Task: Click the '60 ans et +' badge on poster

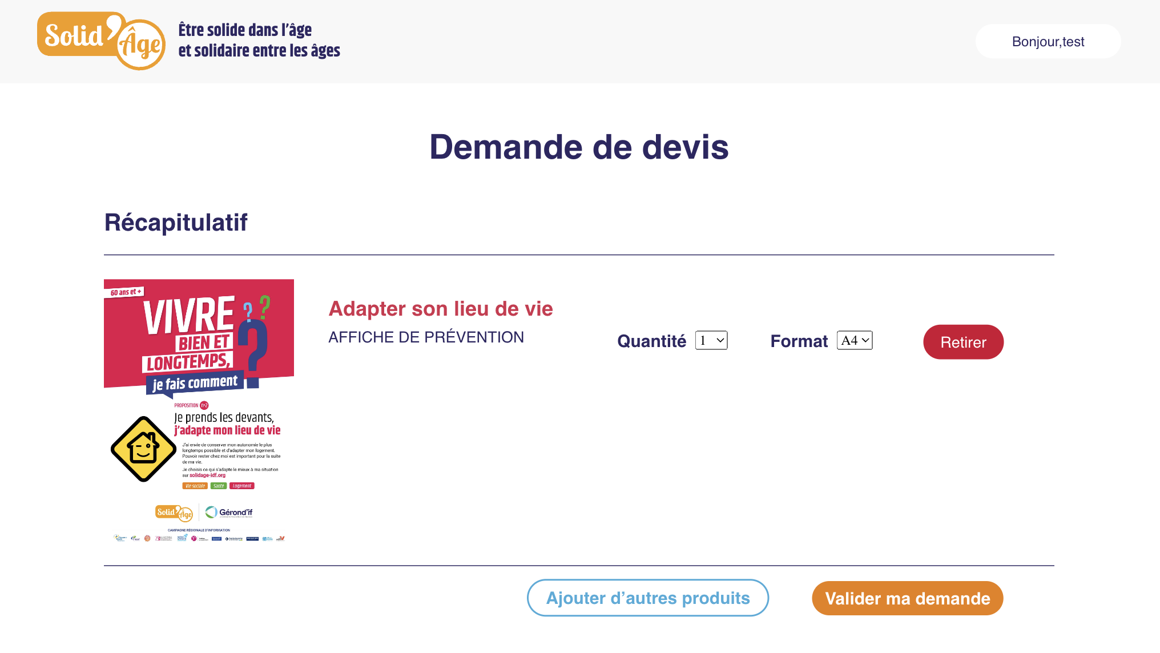Action: click(126, 292)
